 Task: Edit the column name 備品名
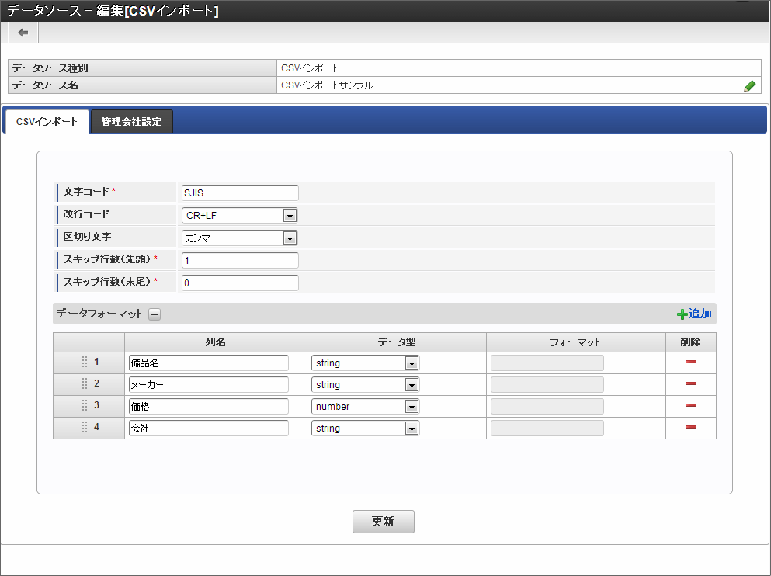[x=209, y=363]
